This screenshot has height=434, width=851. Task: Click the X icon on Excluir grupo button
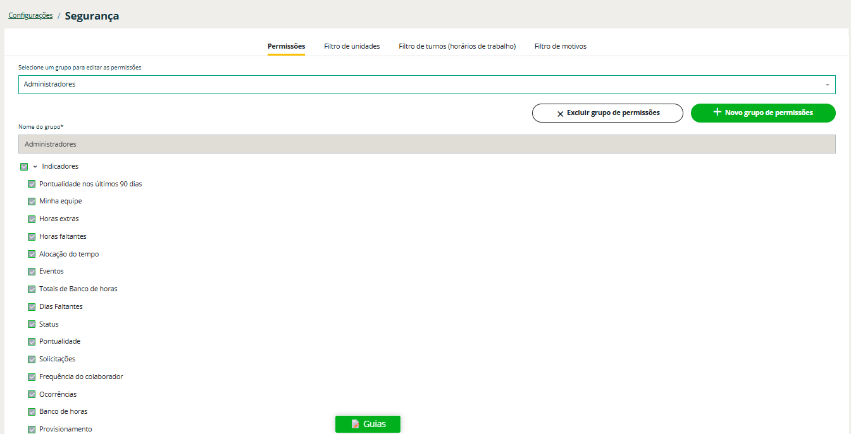[x=560, y=114]
